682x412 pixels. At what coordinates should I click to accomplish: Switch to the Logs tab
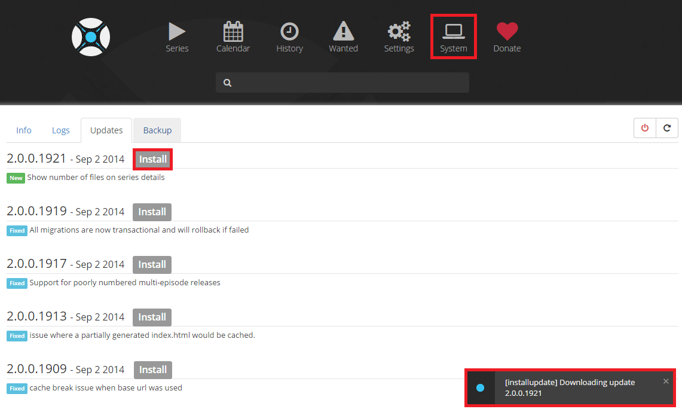[x=60, y=130]
